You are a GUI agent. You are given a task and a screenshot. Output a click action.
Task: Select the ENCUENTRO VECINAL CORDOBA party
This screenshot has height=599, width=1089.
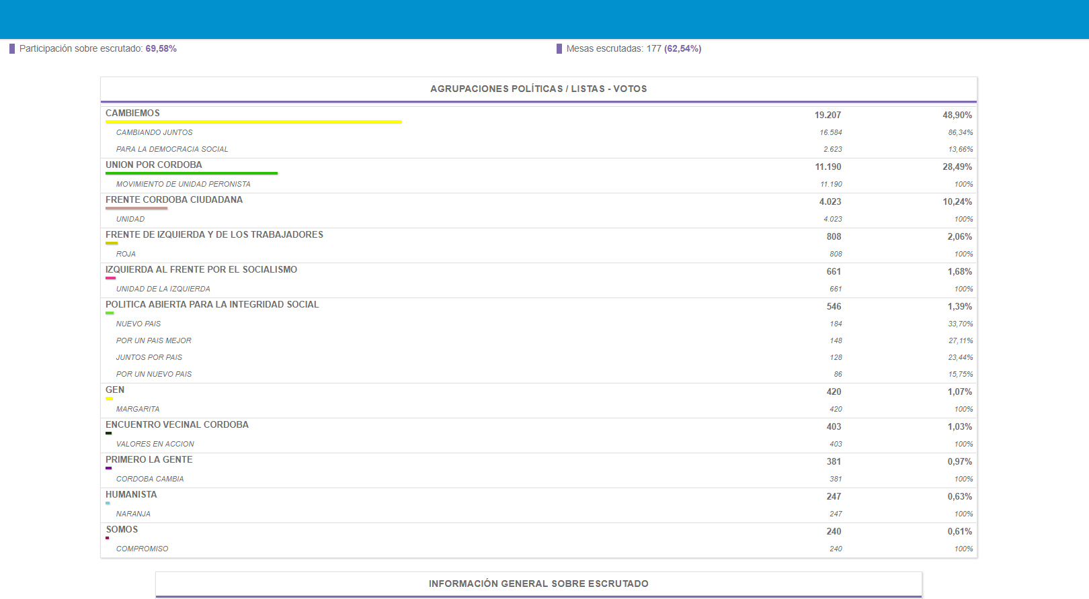177,424
